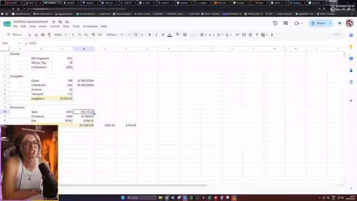Open version history clock icon
357x201 pixels.
(275, 23)
